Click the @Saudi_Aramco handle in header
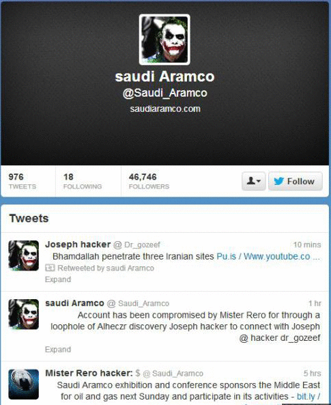 [x=165, y=93]
